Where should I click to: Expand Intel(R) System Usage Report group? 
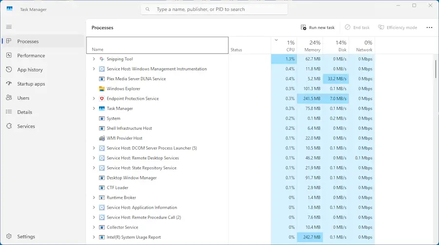tap(94, 237)
